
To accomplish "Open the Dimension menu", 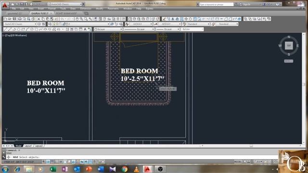I will pos(86,9).
